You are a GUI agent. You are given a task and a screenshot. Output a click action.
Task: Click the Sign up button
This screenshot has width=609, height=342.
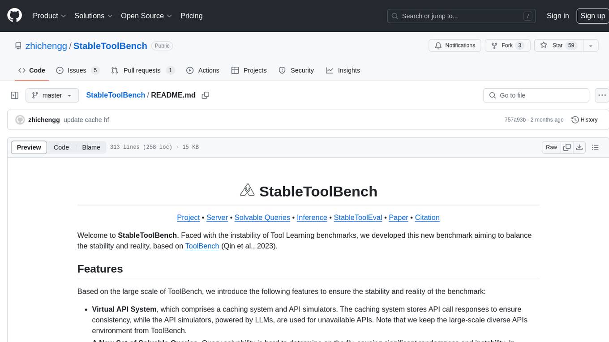(592, 16)
